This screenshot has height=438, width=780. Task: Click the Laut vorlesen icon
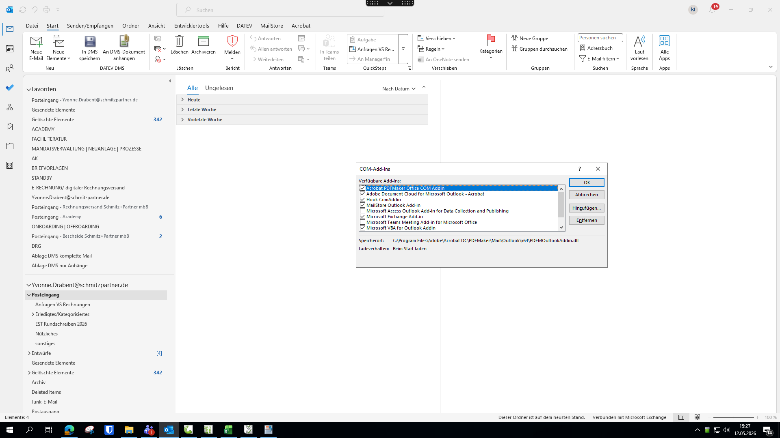click(639, 48)
